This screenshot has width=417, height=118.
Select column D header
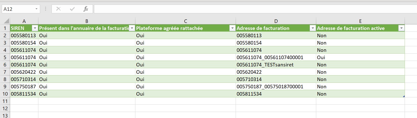(x=276, y=21)
